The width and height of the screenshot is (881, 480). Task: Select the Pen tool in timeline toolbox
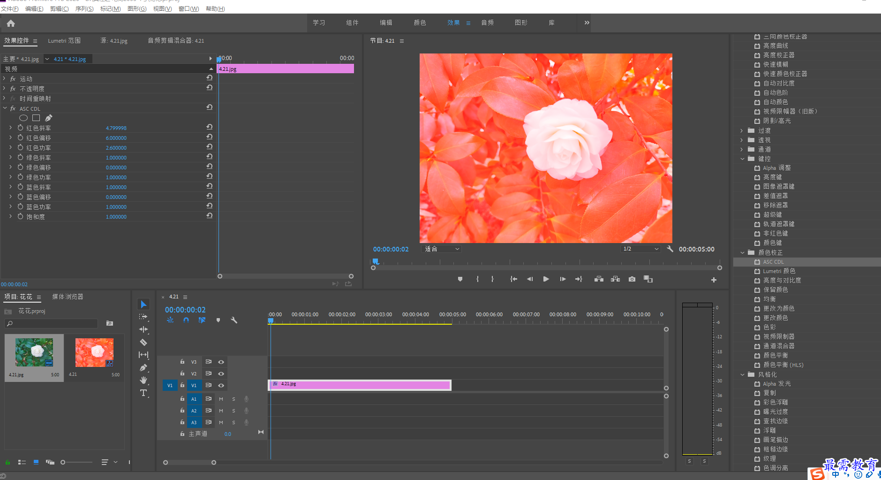(143, 367)
